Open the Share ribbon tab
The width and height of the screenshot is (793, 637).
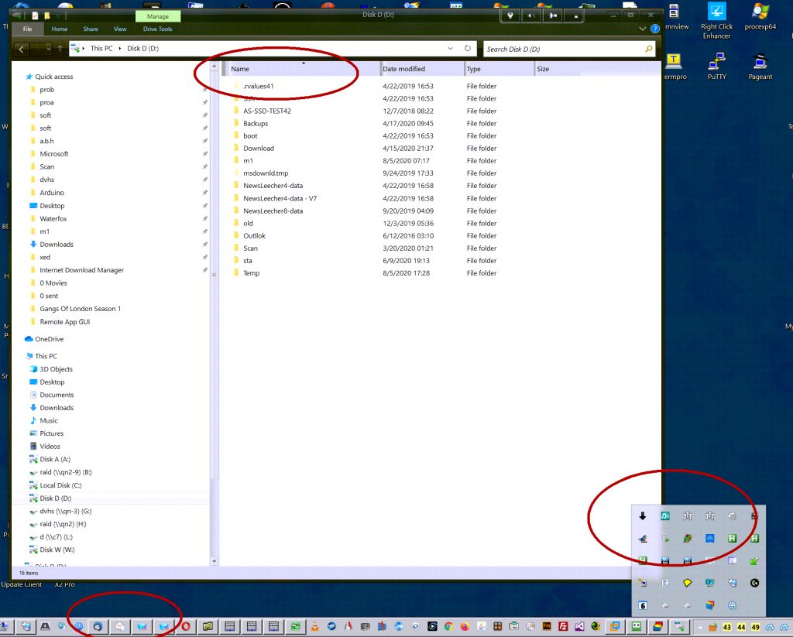(x=91, y=29)
